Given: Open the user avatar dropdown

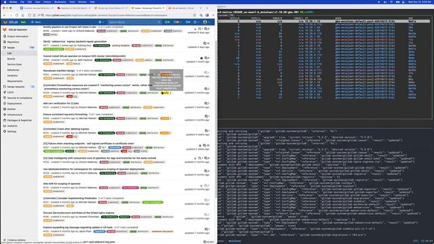Looking at the screenshot, I should pos(206,22).
